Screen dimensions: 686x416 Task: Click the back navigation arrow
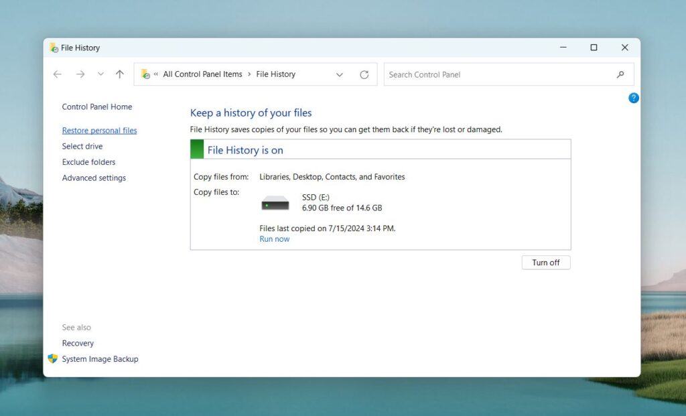point(57,74)
